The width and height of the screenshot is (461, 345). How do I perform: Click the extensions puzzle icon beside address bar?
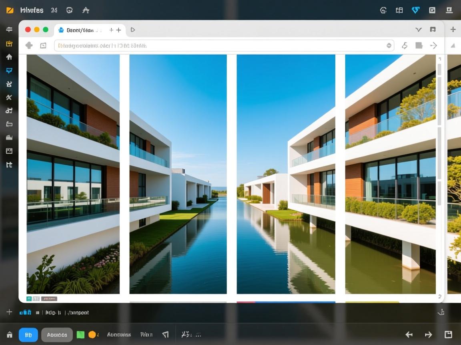click(29, 46)
